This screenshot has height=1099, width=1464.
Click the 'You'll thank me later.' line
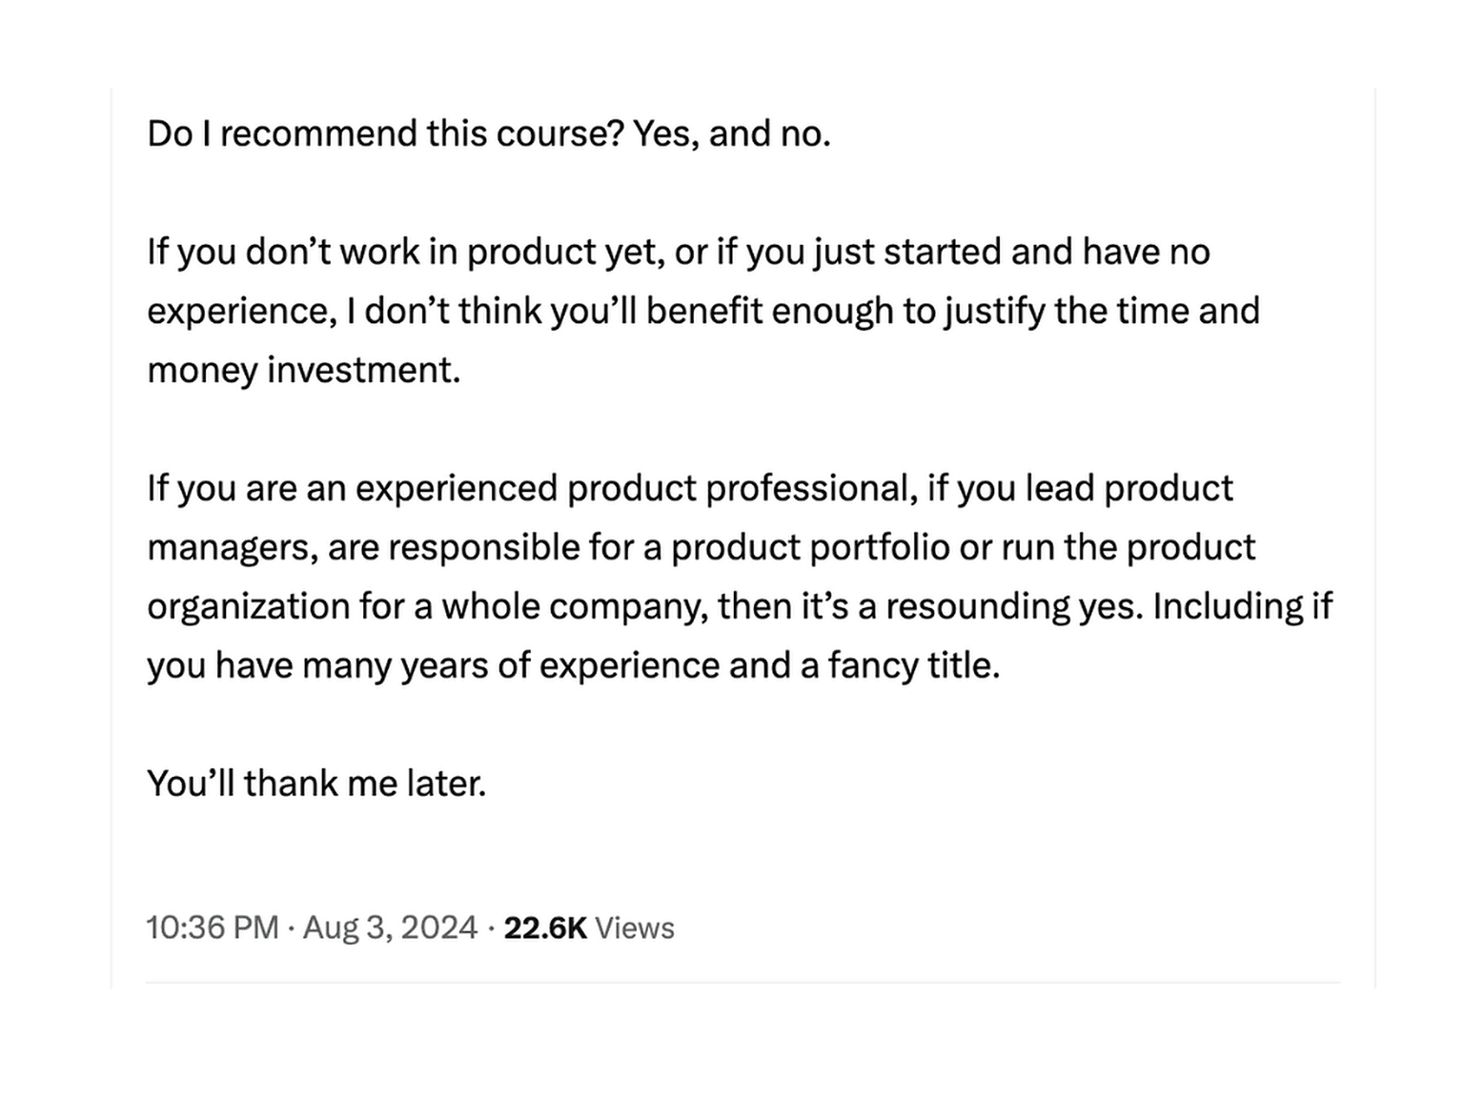click(316, 784)
